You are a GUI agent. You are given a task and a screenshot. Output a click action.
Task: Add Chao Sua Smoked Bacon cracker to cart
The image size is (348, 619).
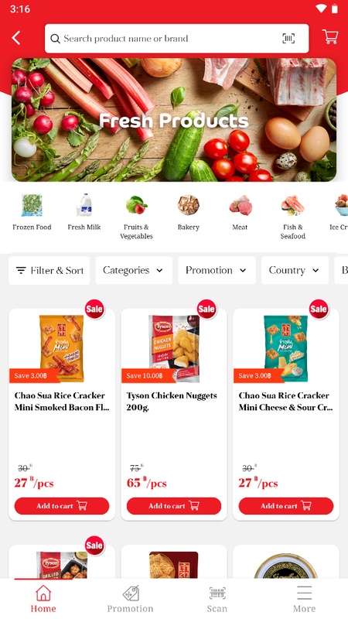[x=62, y=506]
